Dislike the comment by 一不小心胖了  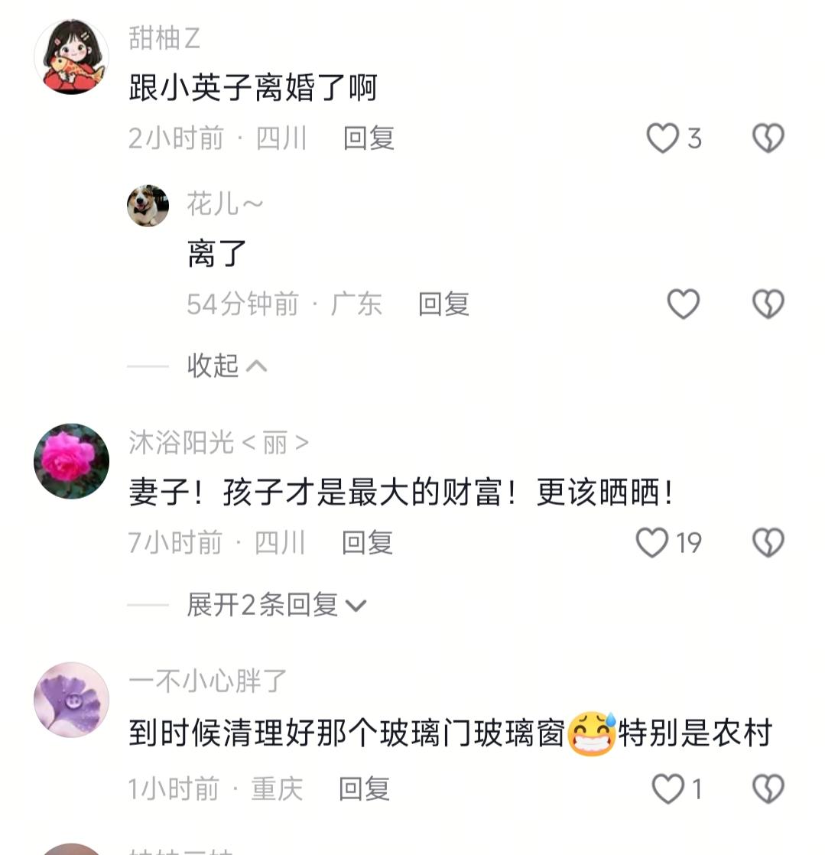point(768,789)
